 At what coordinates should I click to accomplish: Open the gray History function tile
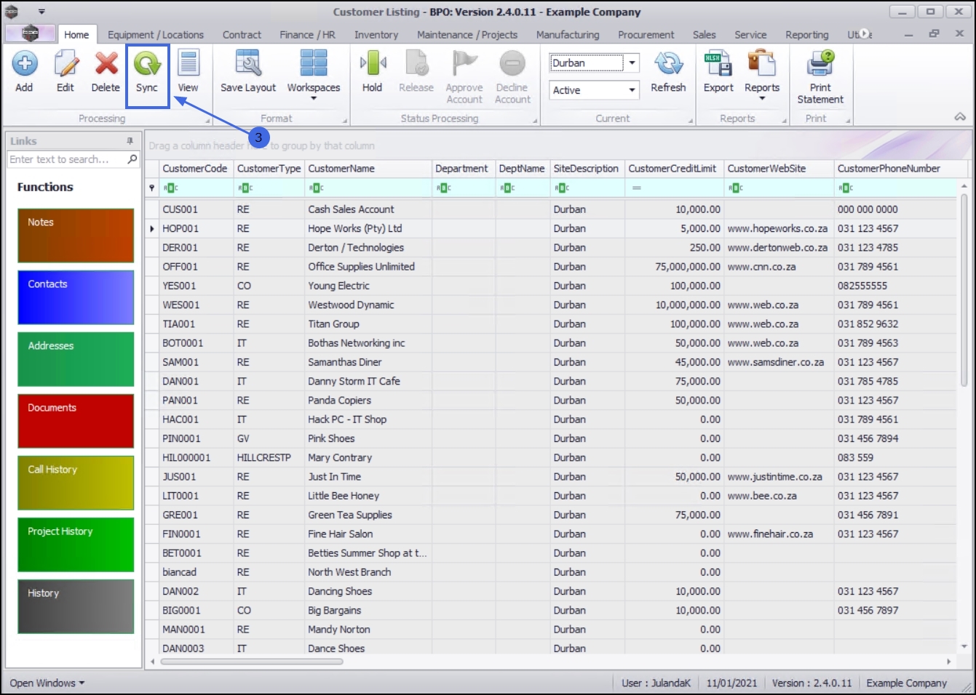point(76,606)
